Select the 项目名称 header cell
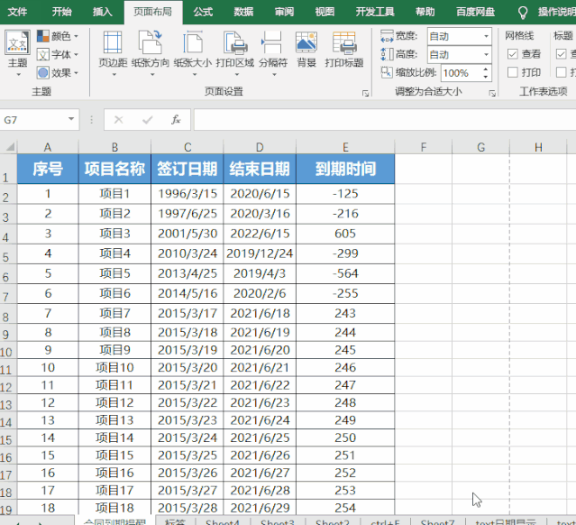This screenshot has height=525, width=576. pyautogui.click(x=114, y=169)
